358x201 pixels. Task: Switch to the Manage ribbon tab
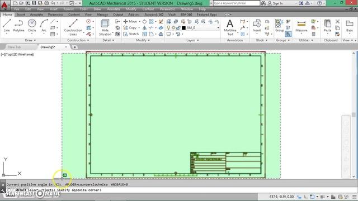tap(102, 15)
